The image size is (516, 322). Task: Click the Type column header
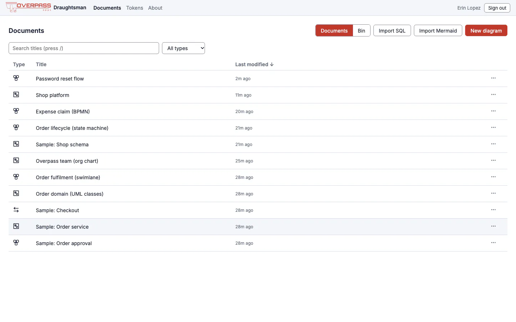tap(19, 64)
